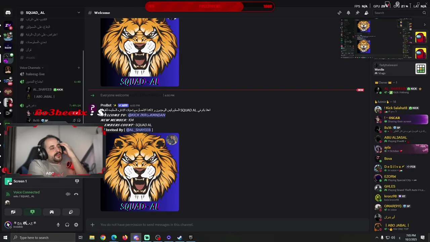The height and width of the screenshot is (242, 430).
Task: Open notification settings bell icon
Action: [x=348, y=13]
